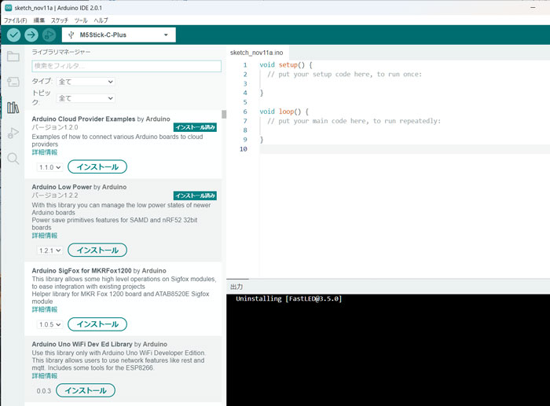Open the Debug panel sidebar icon
The image size is (550, 406).
13,134
